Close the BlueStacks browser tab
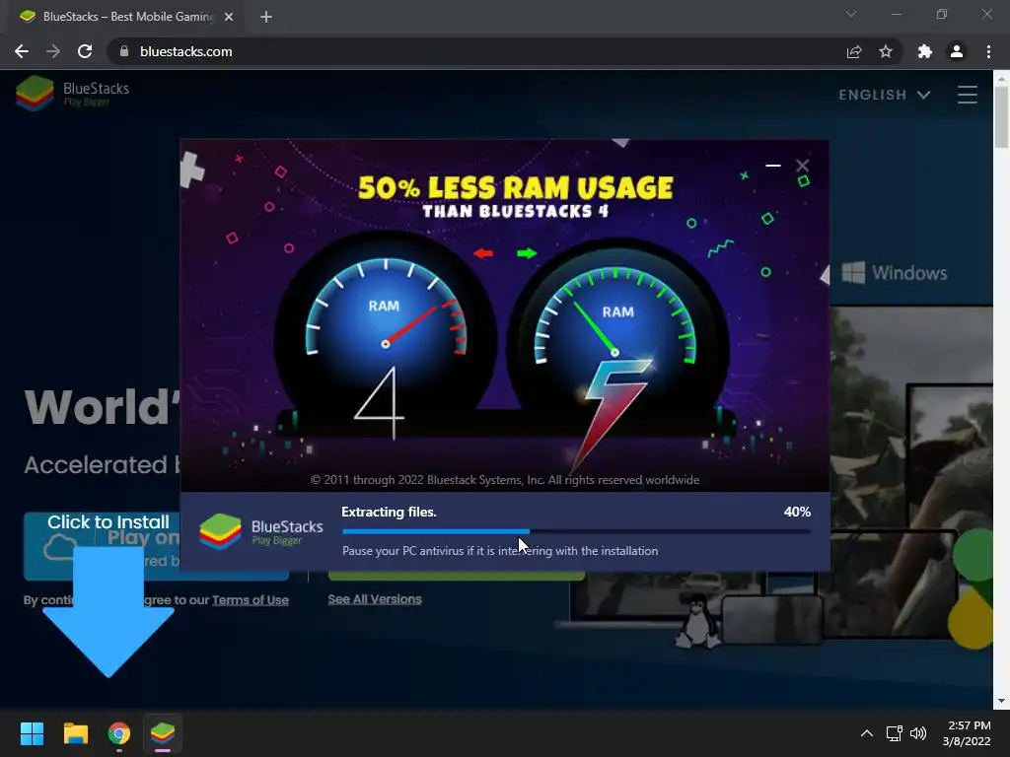This screenshot has height=757, width=1010. click(x=229, y=17)
